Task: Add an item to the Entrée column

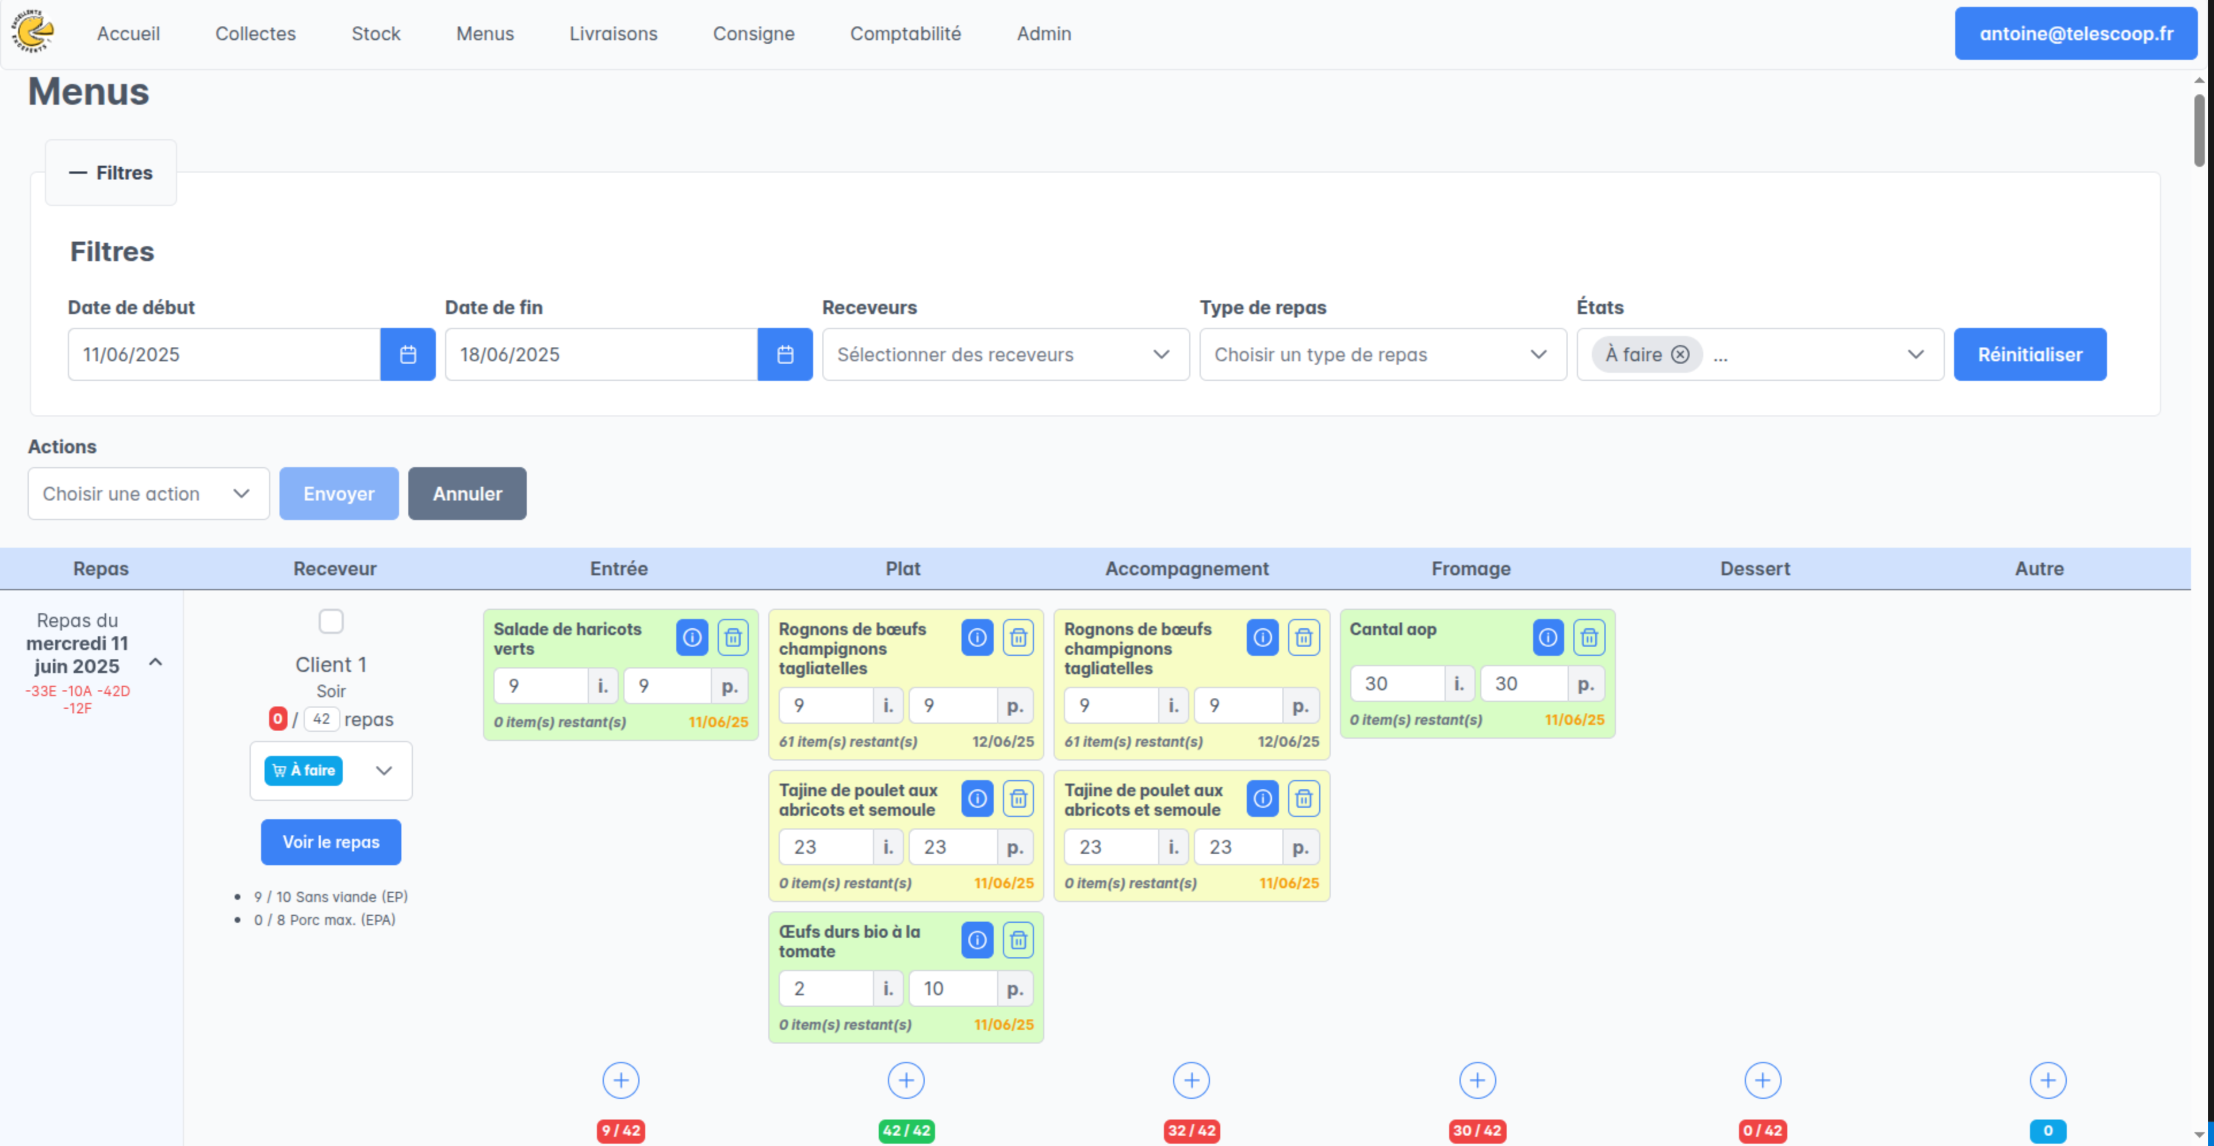Action: pos(620,1080)
